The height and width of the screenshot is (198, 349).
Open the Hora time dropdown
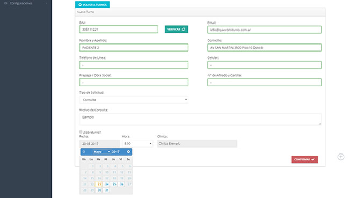tap(137, 143)
